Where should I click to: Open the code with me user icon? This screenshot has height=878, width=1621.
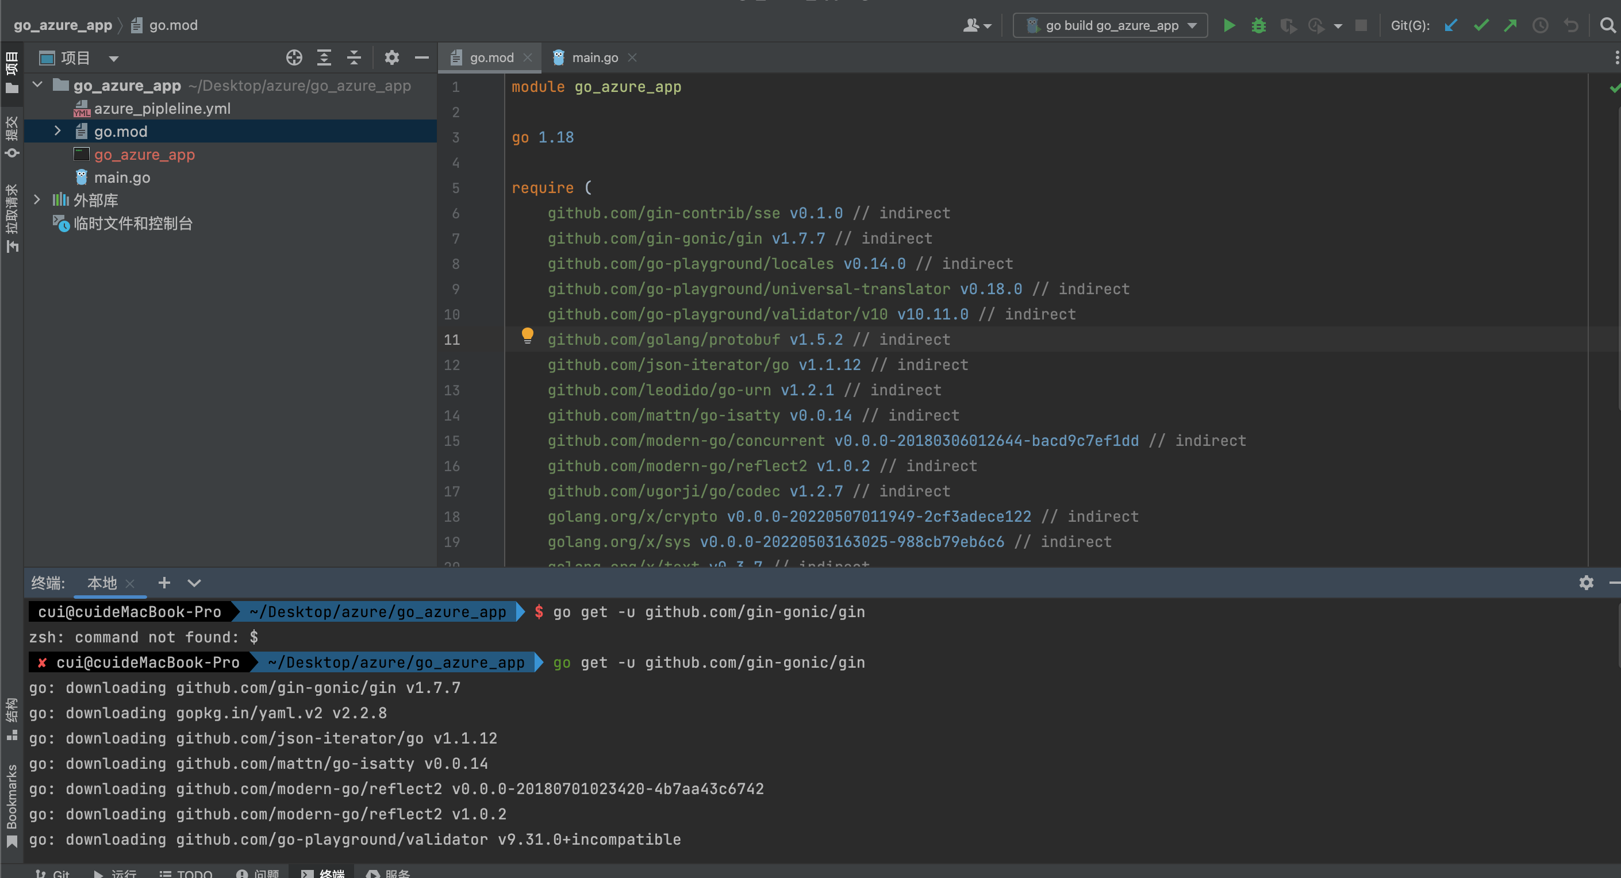point(976,25)
